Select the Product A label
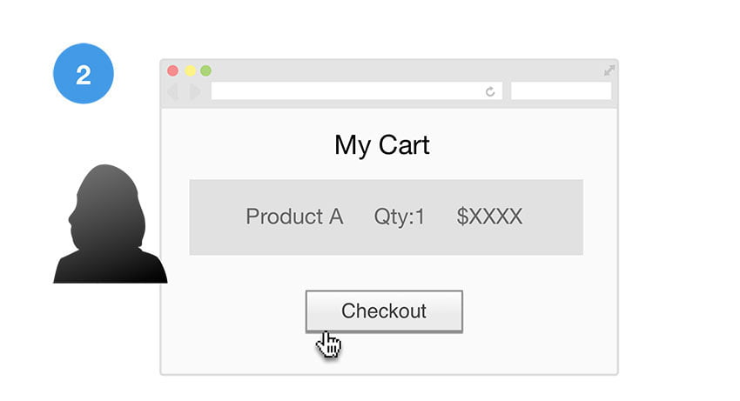Viewport: 740px width, 401px height. (x=294, y=217)
